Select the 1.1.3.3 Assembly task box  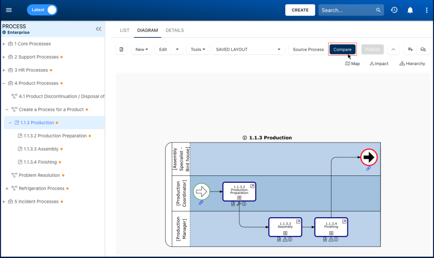click(285, 227)
